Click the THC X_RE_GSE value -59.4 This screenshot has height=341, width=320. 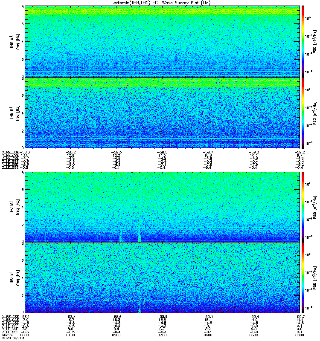(254, 317)
